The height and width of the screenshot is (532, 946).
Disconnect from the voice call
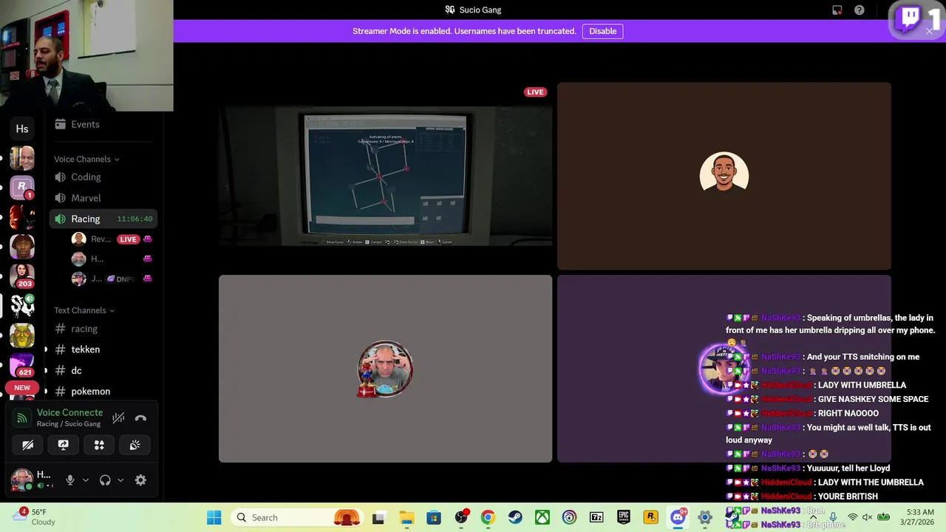140,418
